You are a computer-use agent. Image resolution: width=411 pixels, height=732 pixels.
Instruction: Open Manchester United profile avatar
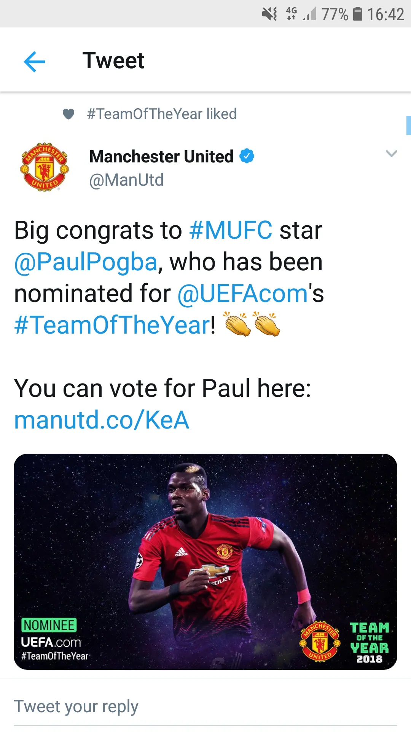click(x=45, y=167)
